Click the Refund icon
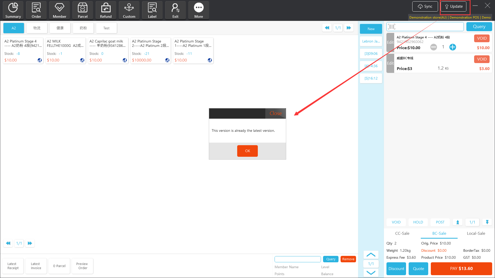495x278 pixels. (106, 8)
